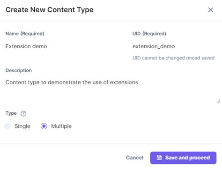Image resolution: width=222 pixels, height=170 pixels.
Task: Click the 'Single' option label
Action: coord(22,126)
